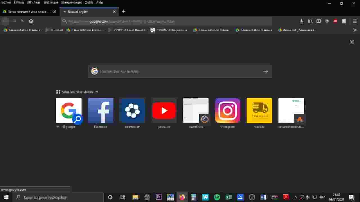The height and width of the screenshot is (202, 360).
Task: Open the clock showing 03/01/2021
Action: point(336,197)
